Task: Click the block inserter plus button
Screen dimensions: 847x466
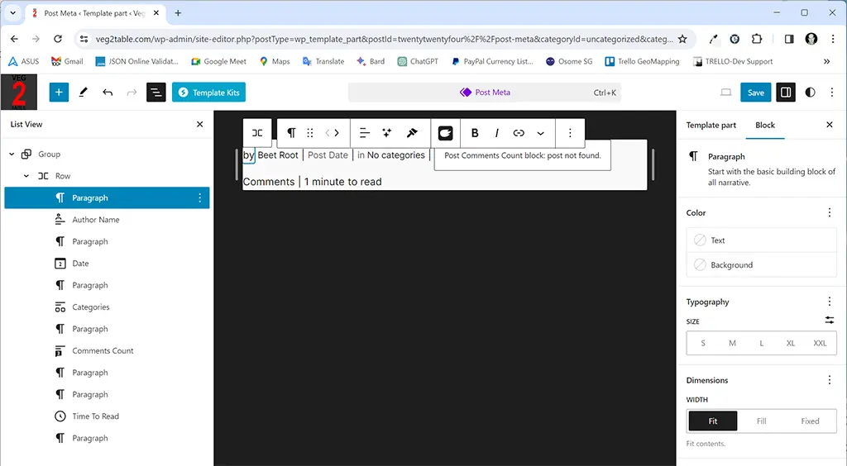Action: pos(59,93)
